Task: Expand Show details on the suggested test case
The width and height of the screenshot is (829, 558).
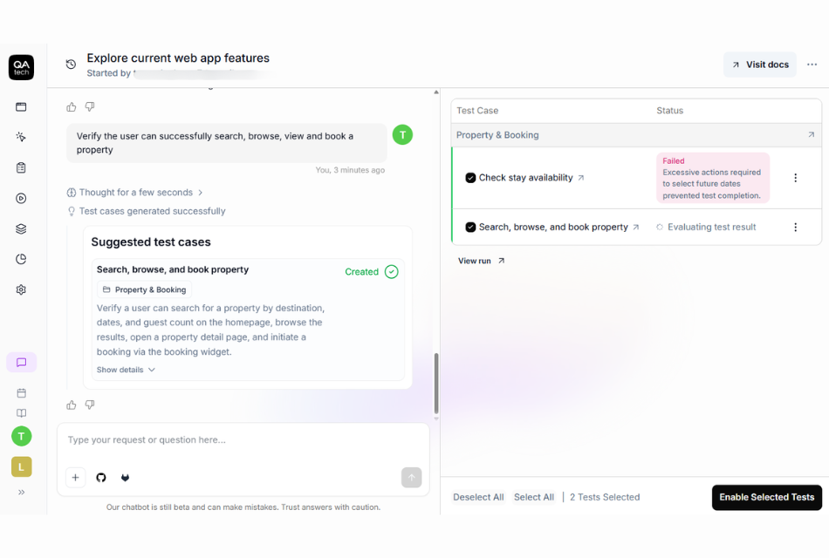Action: [126, 369]
